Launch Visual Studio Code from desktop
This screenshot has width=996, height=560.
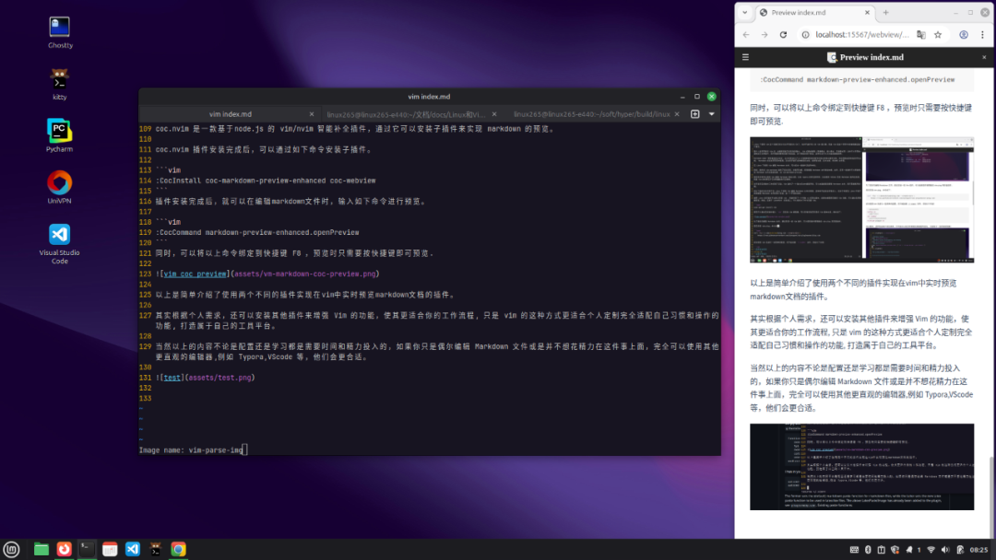[x=60, y=244]
